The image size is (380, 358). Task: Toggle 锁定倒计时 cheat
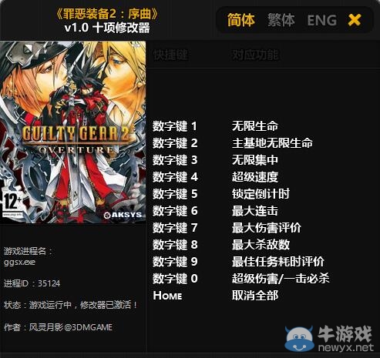[261, 194]
